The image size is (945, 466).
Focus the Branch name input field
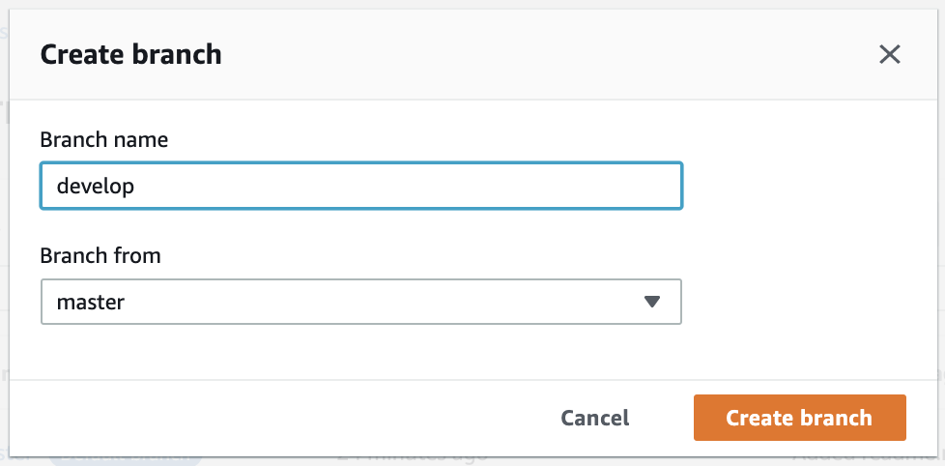point(360,186)
